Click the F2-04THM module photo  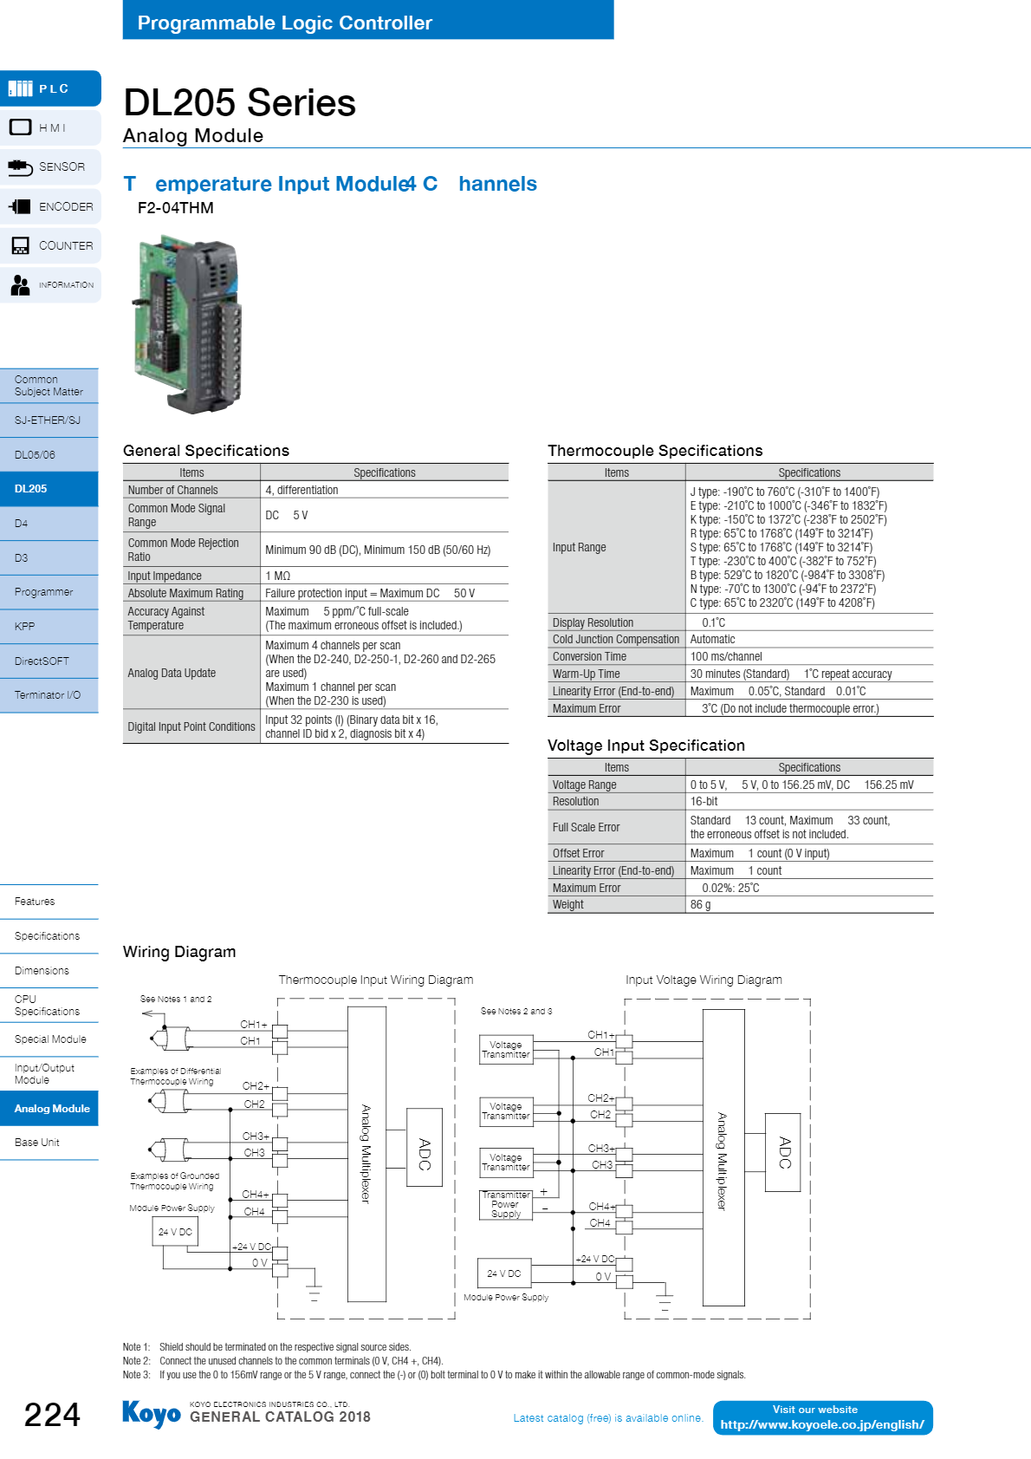tap(188, 324)
